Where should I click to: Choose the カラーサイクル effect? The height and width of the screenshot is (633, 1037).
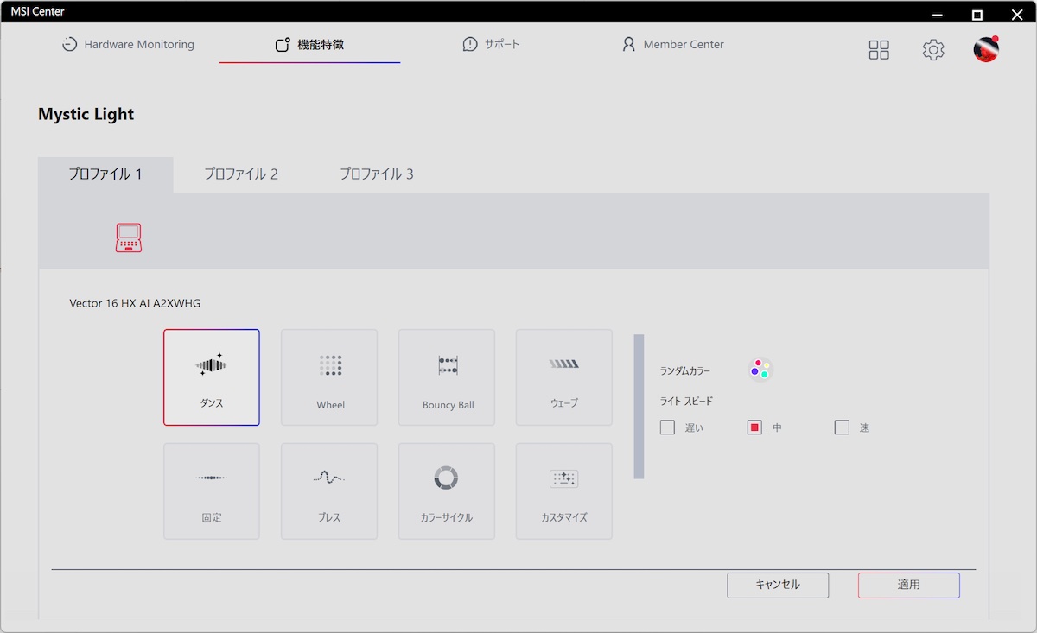pyautogui.click(x=447, y=491)
